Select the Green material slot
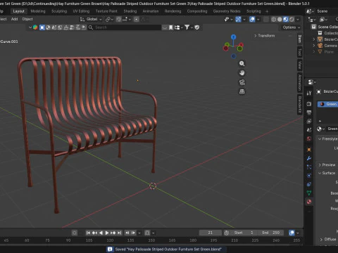Image resolution: width=338 pixels, height=253 pixels. click(x=327, y=104)
